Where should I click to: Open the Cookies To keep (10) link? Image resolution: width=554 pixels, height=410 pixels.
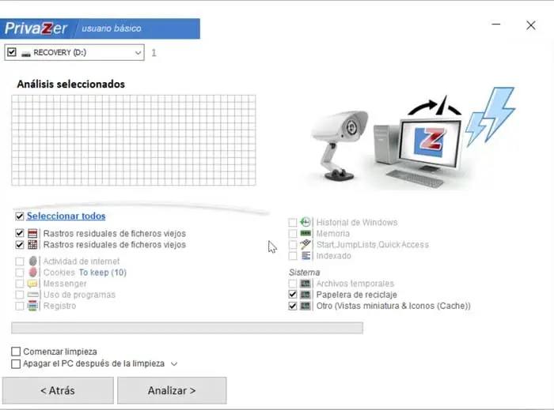point(102,273)
